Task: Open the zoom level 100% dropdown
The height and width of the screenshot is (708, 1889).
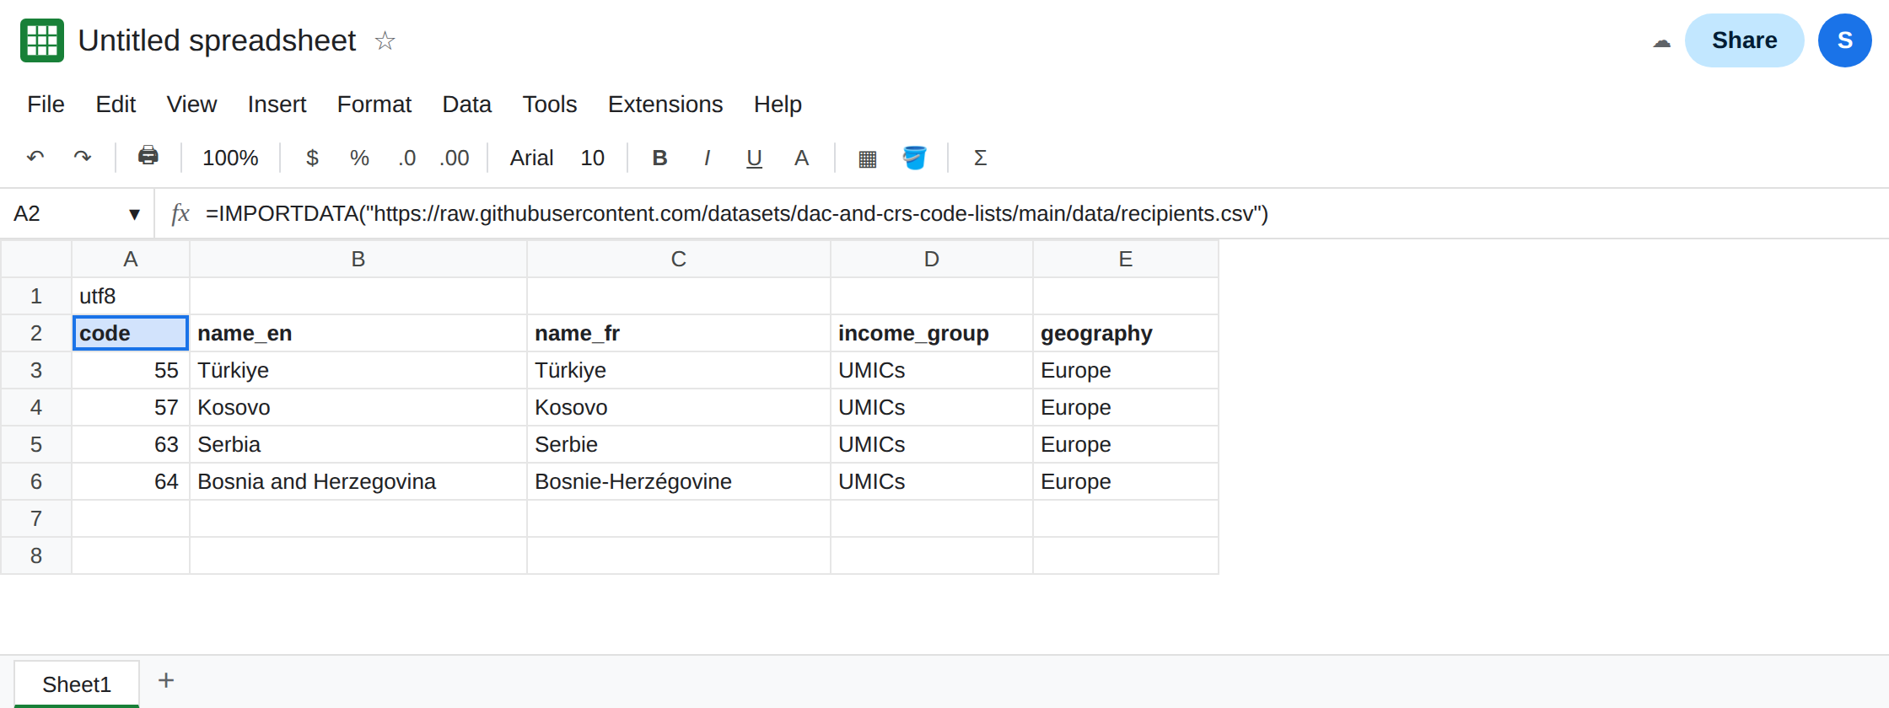Action: pyautogui.click(x=230, y=158)
